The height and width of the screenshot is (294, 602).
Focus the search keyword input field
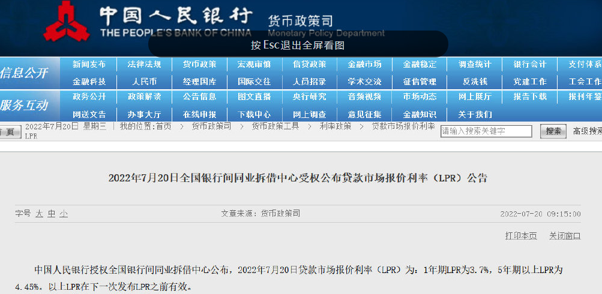pos(486,131)
